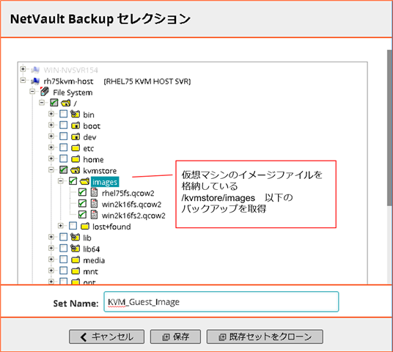Image resolution: width=393 pixels, height=352 pixels.
Task: Click the rh75kvm-host machine icon
Action: click(x=35, y=81)
